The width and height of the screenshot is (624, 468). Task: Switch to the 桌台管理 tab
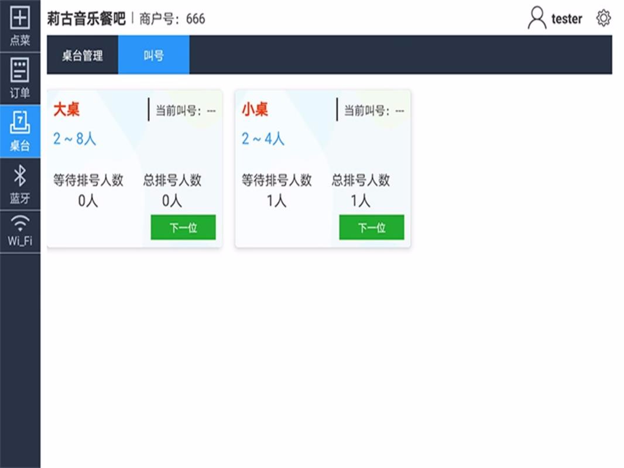click(83, 56)
